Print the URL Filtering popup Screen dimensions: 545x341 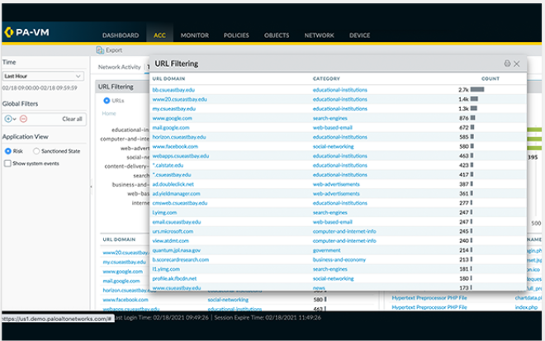(x=507, y=64)
